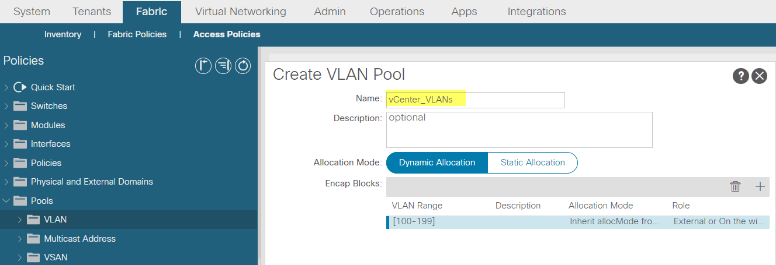The height and width of the screenshot is (265, 776).
Task: Click the Inherit allocMode cell
Action: [614, 222]
